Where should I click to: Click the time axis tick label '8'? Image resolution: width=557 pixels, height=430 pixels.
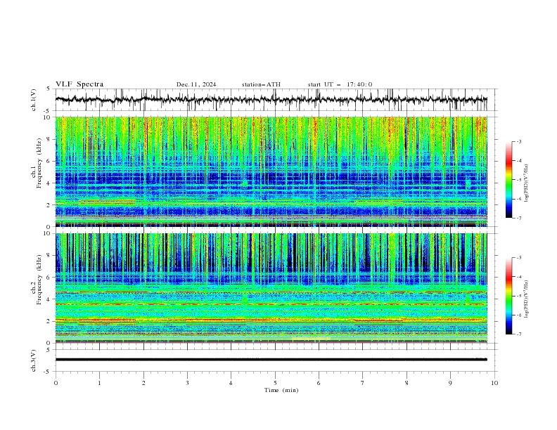click(x=406, y=383)
